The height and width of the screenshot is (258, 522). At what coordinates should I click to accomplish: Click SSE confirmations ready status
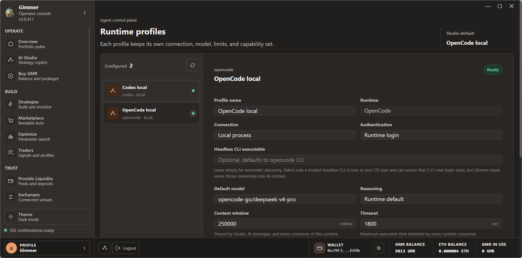(29, 230)
